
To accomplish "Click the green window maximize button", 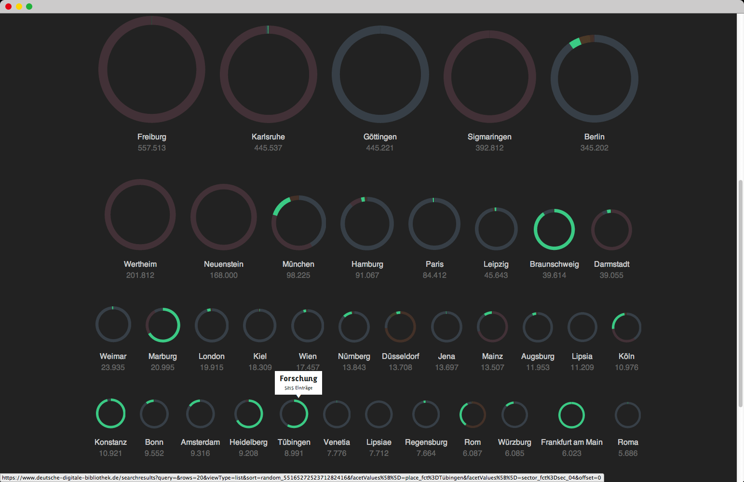I will coord(29,6).
